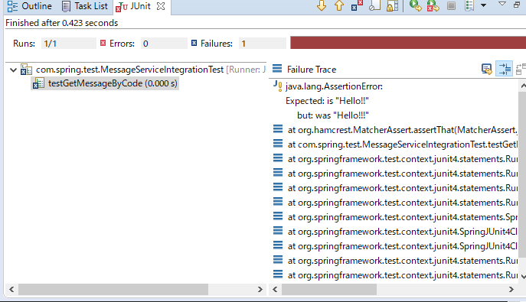This screenshot has width=526, height=302.
Task: Select the MessageServiceIntegrationTest.testGet stack frame
Action: (x=403, y=145)
